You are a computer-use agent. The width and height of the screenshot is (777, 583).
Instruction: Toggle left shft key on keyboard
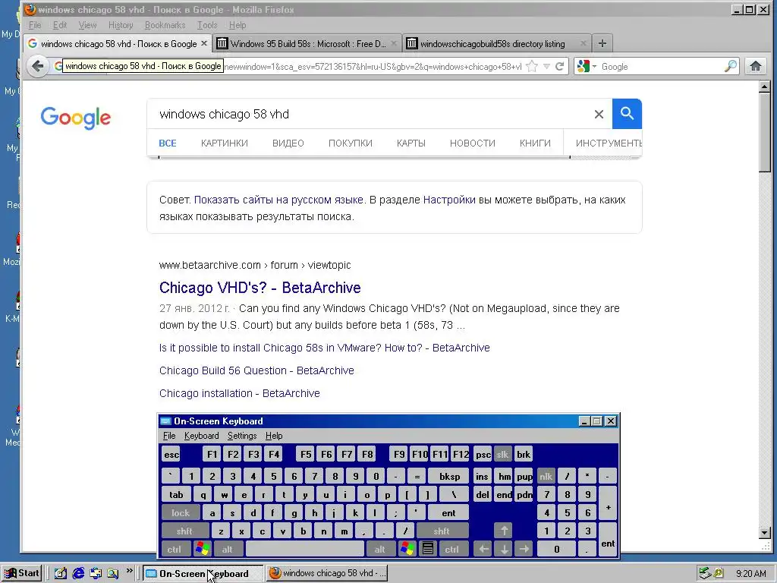point(184,531)
